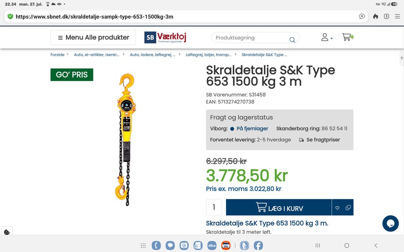Click the SB Værktøj logo
Viewport: 404px width, 252px height.
(165, 37)
